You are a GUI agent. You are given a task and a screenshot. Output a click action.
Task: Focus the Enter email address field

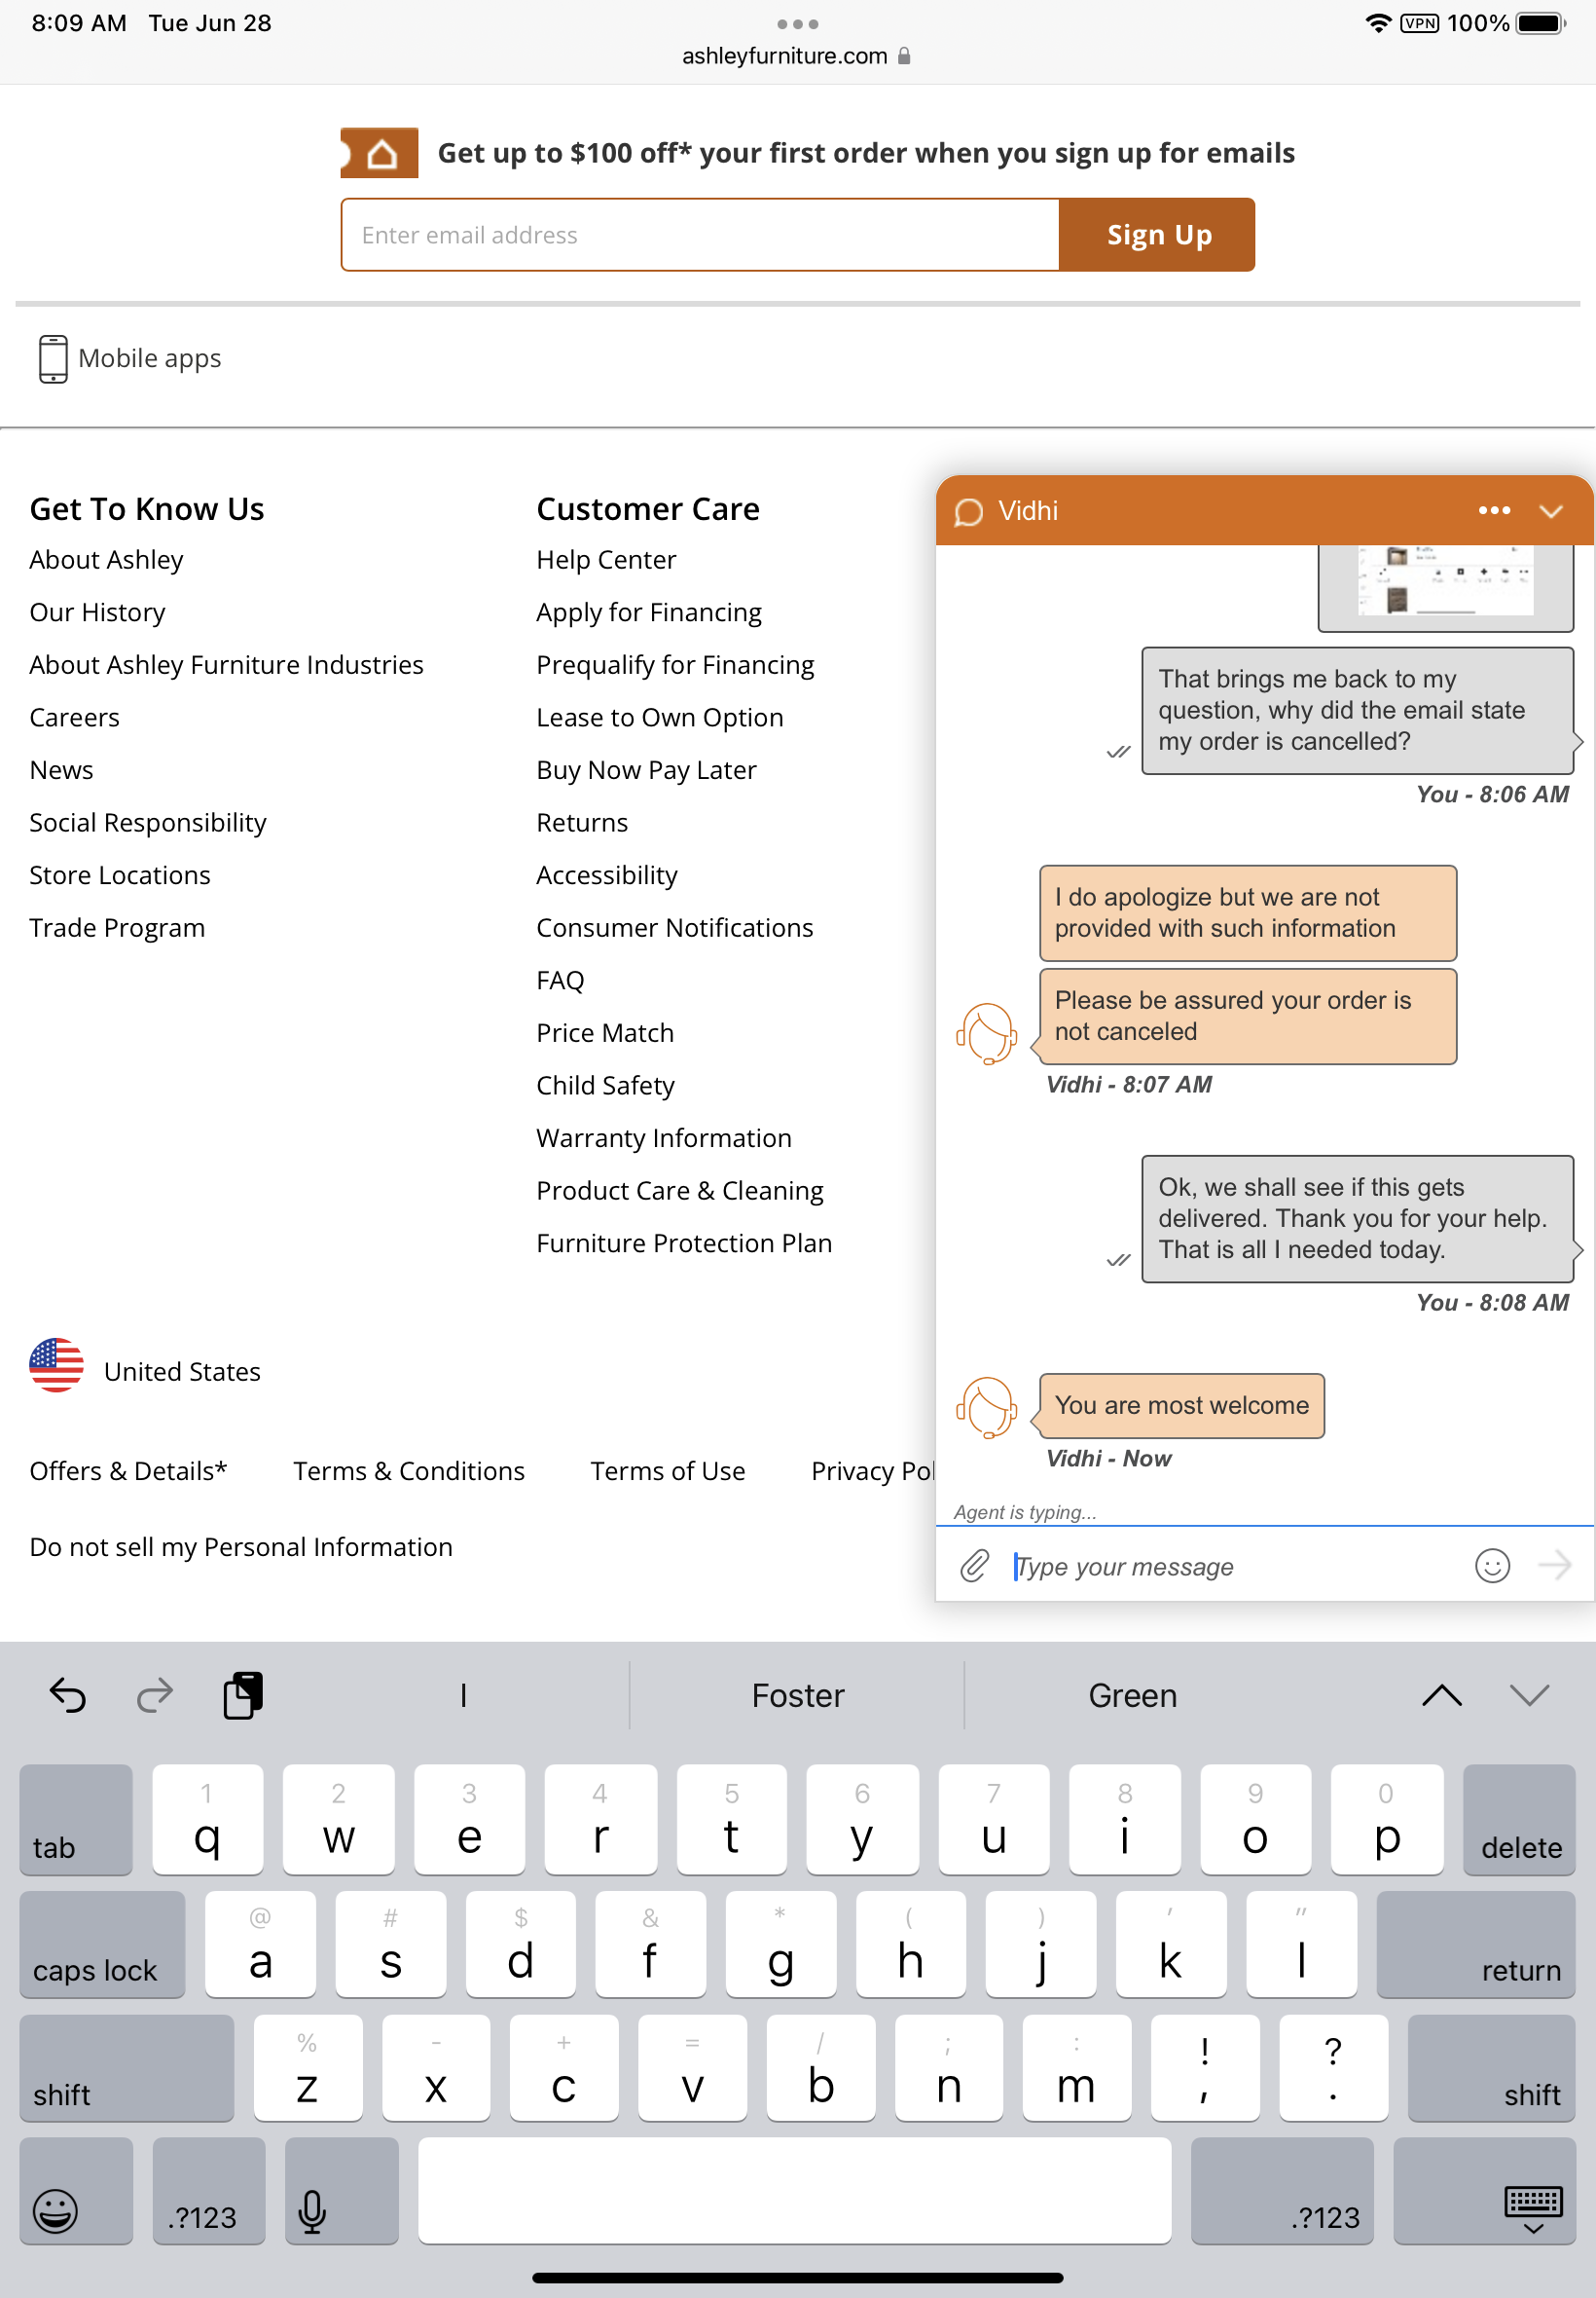(700, 235)
